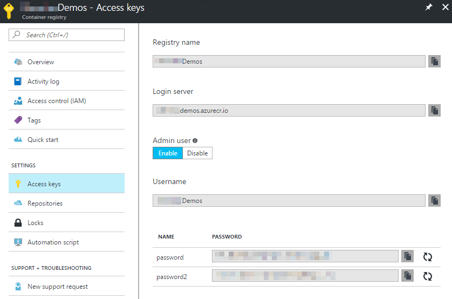Viewport: 452px width, 299px height.
Task: Open the Locks setting
Action: coord(66,222)
